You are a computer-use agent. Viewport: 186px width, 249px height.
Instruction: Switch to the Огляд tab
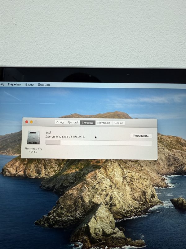click(x=60, y=122)
